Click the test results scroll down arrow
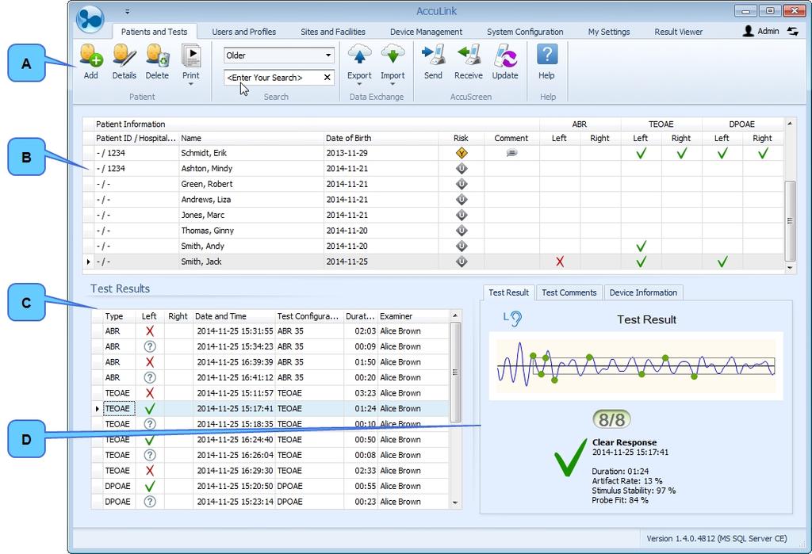The image size is (812, 554). (455, 502)
